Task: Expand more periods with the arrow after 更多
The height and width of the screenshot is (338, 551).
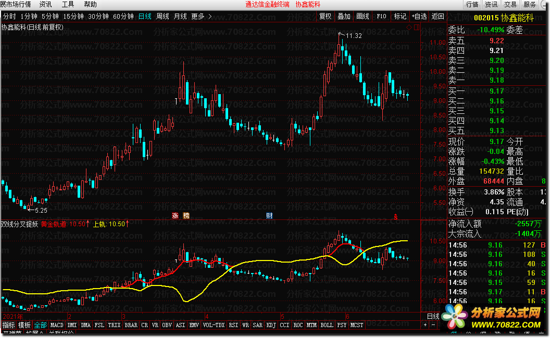Action: click(x=210, y=16)
